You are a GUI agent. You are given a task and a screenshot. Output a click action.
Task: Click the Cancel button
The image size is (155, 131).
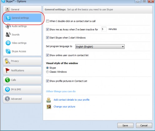point(144,125)
